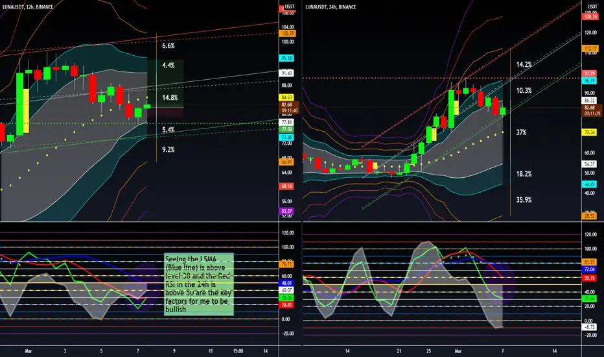Screen dimensions: 604x357
Task: Click the 82.68 current price tag on the 12h chart
Action: click(289, 107)
